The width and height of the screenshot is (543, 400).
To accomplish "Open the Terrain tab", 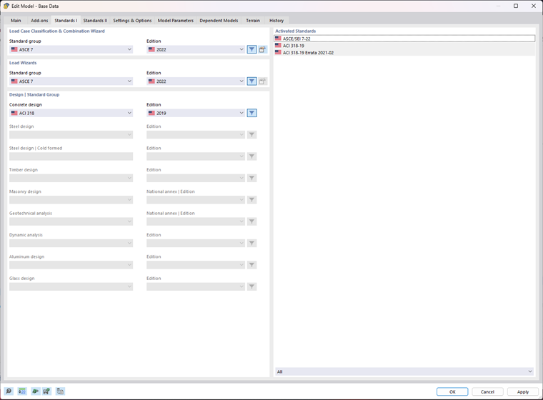I will pos(253,21).
